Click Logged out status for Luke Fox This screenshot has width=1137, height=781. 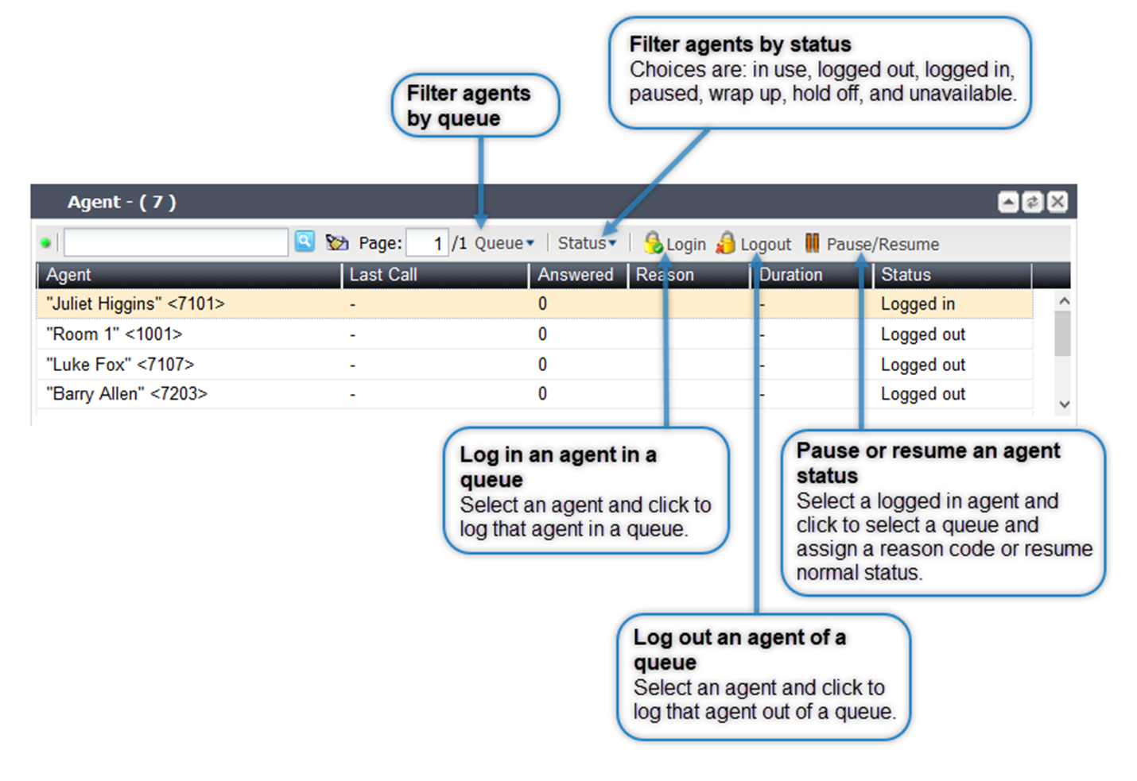(x=922, y=365)
